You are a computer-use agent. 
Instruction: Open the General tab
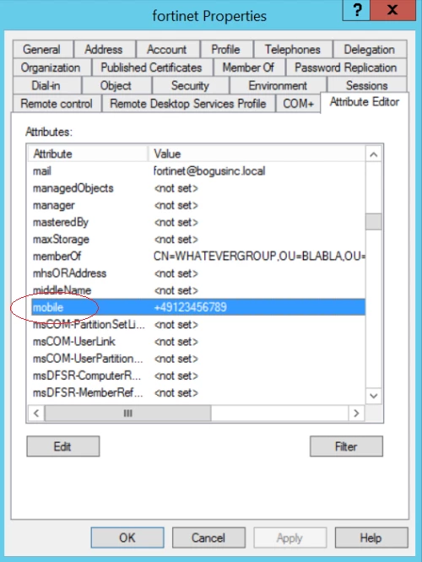point(43,49)
